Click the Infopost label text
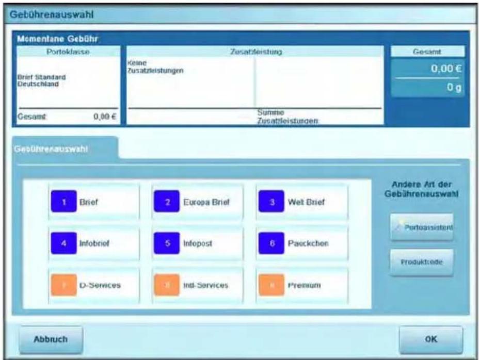The image size is (479, 360). point(198,243)
